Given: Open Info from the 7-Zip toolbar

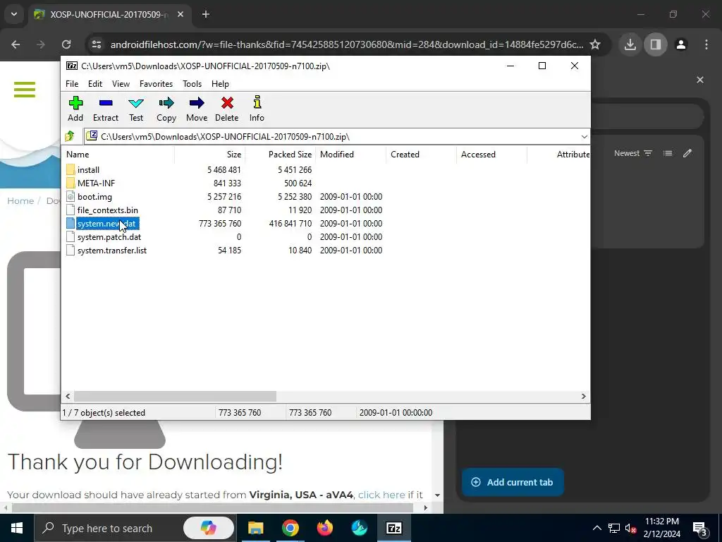Looking at the screenshot, I should (257, 109).
